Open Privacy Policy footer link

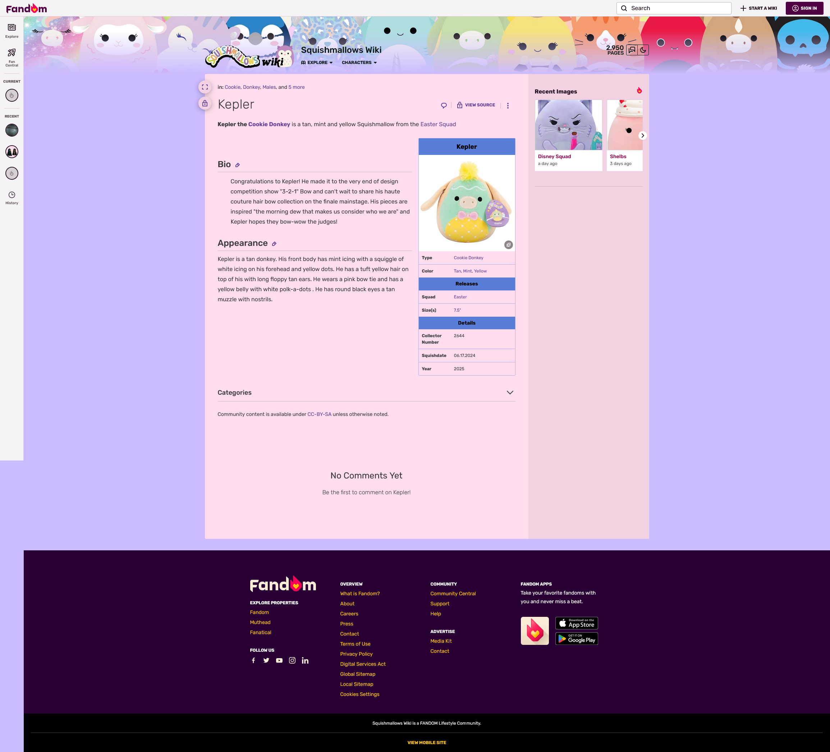pos(356,654)
